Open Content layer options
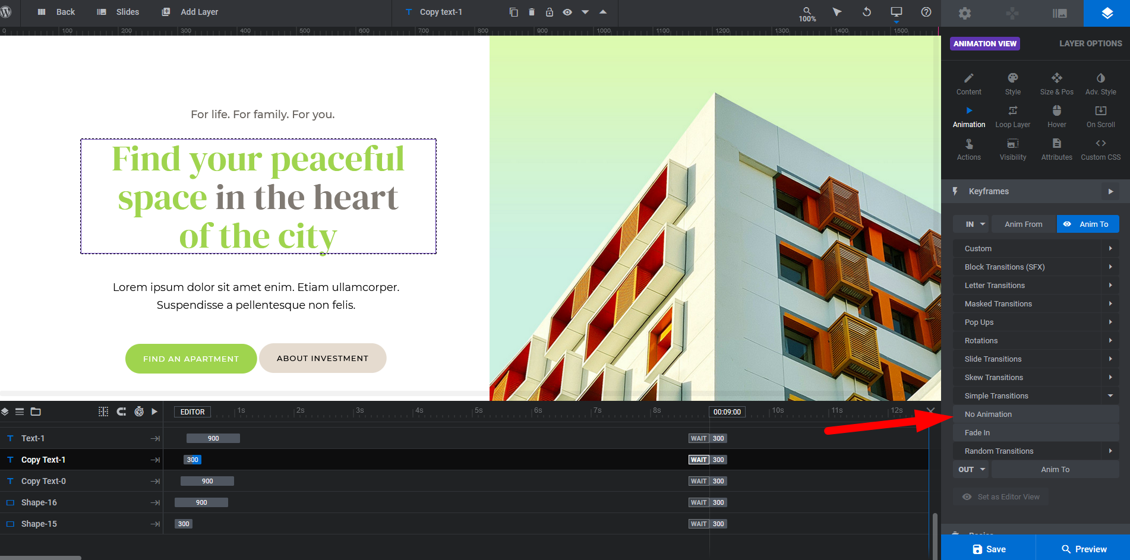 click(969, 84)
